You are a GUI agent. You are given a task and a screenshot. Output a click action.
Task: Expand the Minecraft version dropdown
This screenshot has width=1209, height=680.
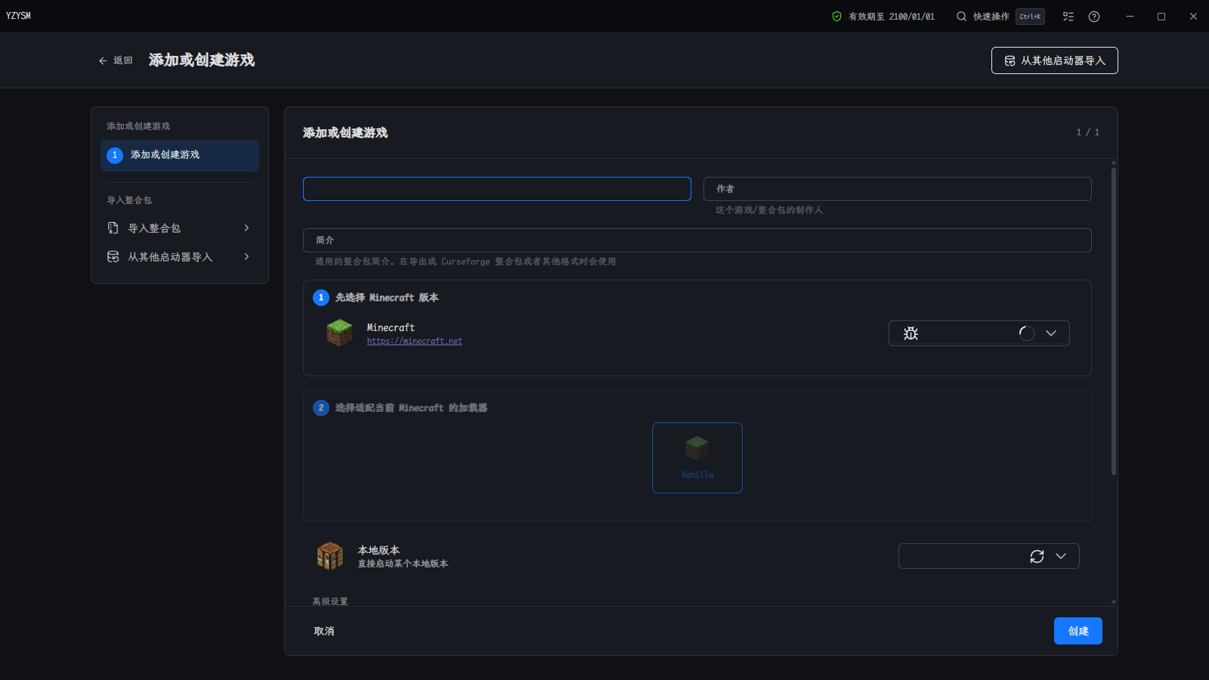point(1051,333)
